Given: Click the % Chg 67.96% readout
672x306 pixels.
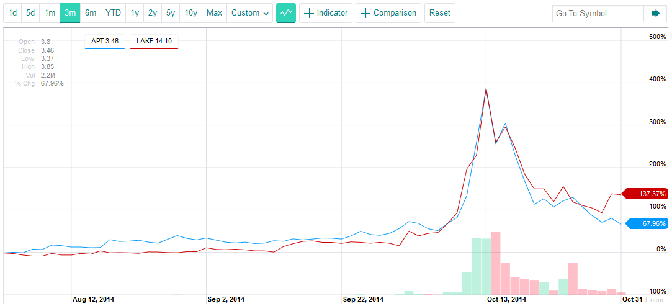Looking at the screenshot, I should click(40, 83).
